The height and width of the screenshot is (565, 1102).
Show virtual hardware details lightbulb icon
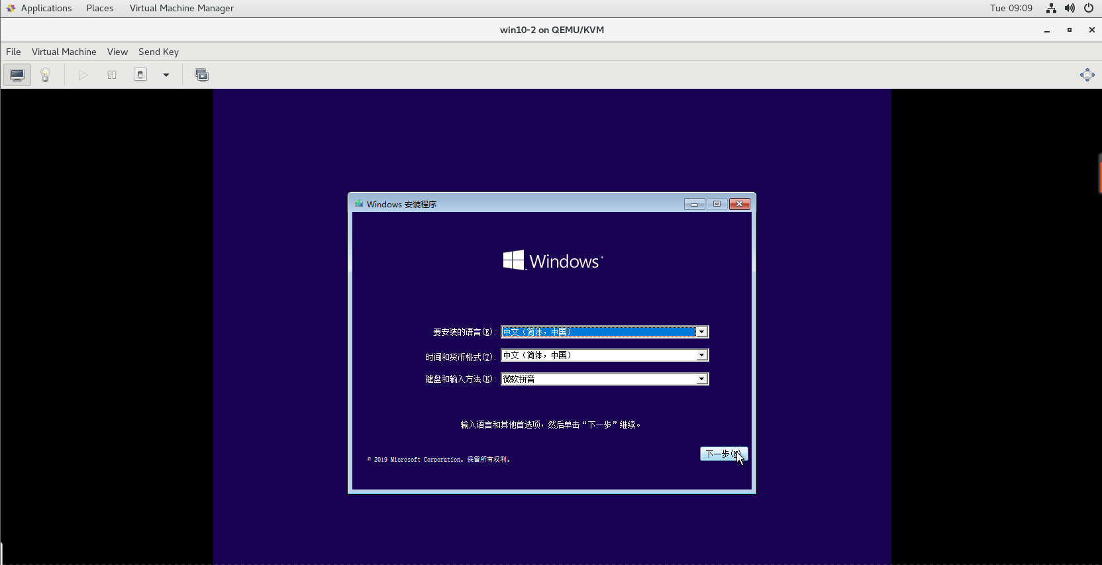[45, 75]
